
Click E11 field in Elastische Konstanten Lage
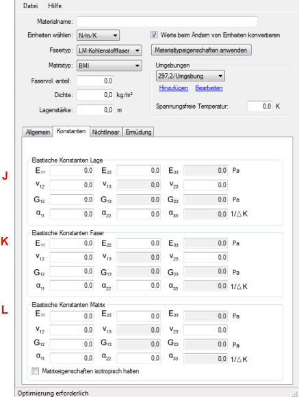coord(72,171)
